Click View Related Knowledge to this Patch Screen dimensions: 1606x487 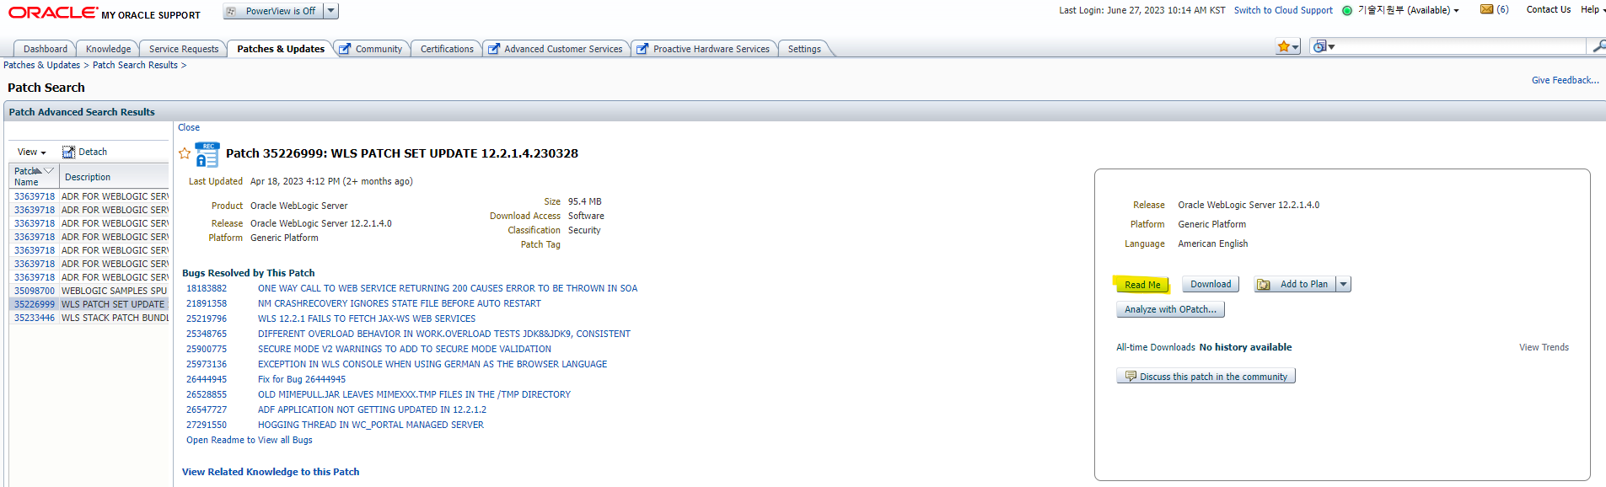point(271,472)
